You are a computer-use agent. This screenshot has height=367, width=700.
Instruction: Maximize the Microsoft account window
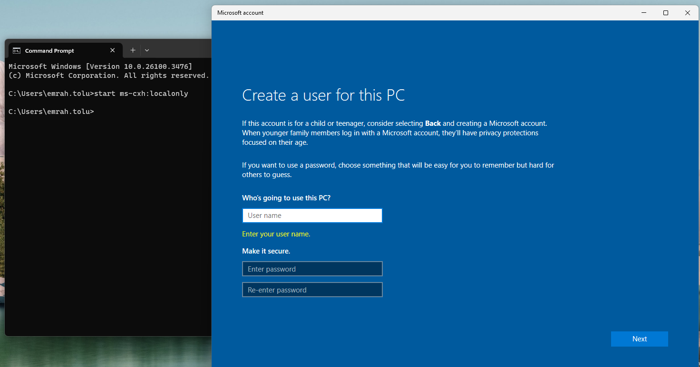pos(666,13)
